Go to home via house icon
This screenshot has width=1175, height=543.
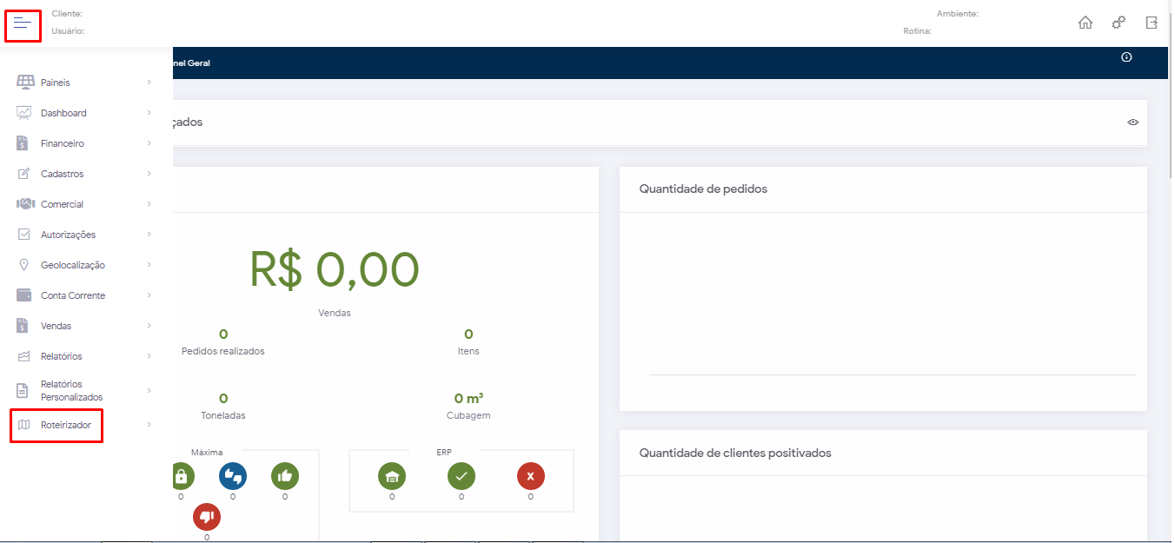tap(1085, 23)
